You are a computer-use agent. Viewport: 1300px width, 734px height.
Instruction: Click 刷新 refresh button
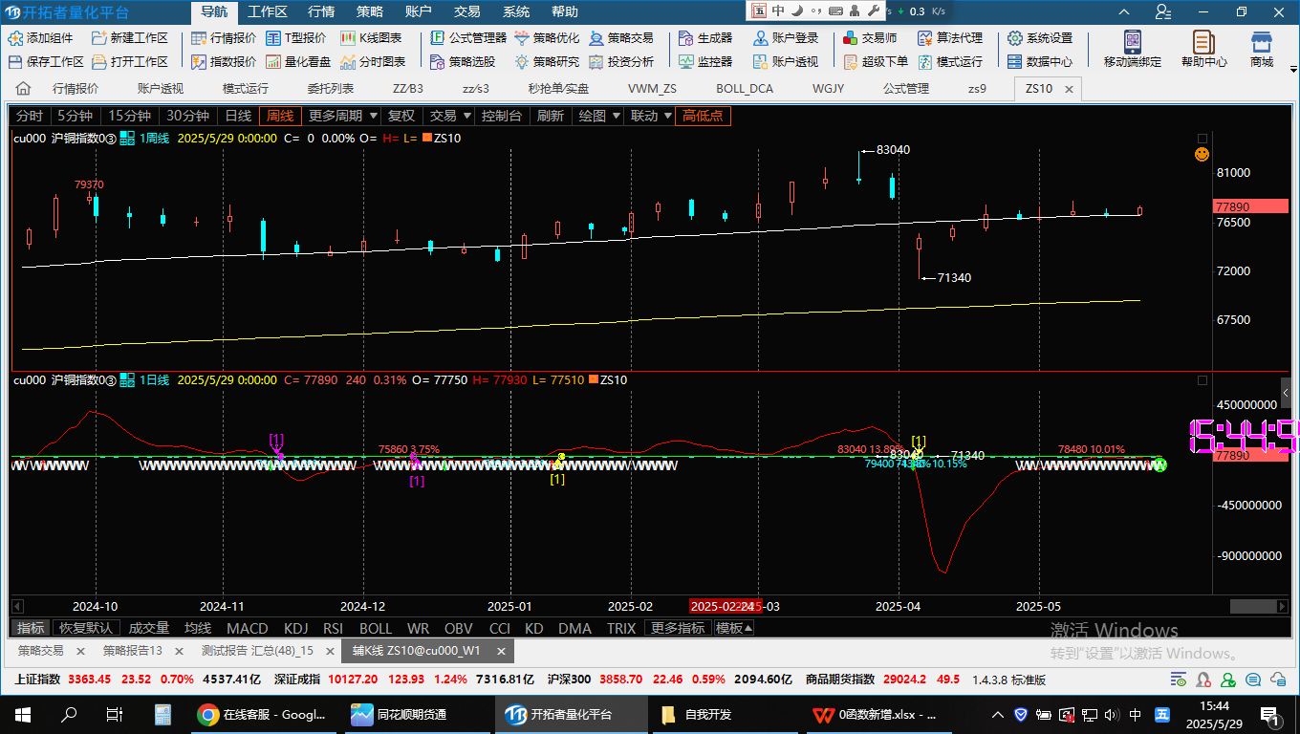point(551,116)
